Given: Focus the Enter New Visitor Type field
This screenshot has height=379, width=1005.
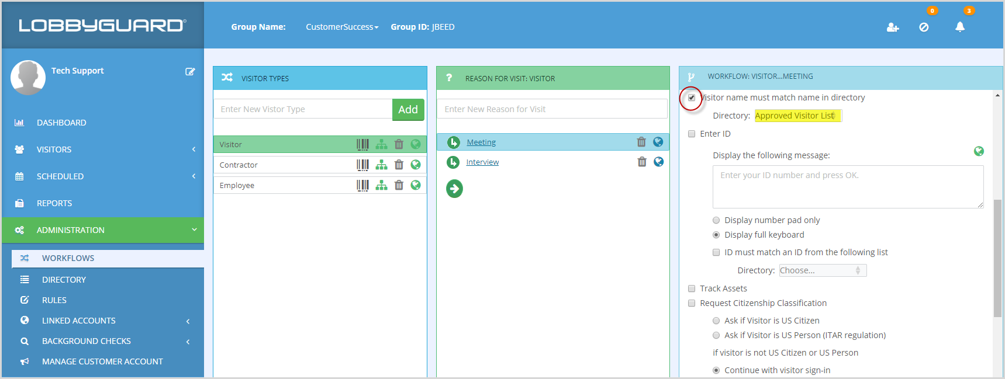Looking at the screenshot, I should click(303, 109).
